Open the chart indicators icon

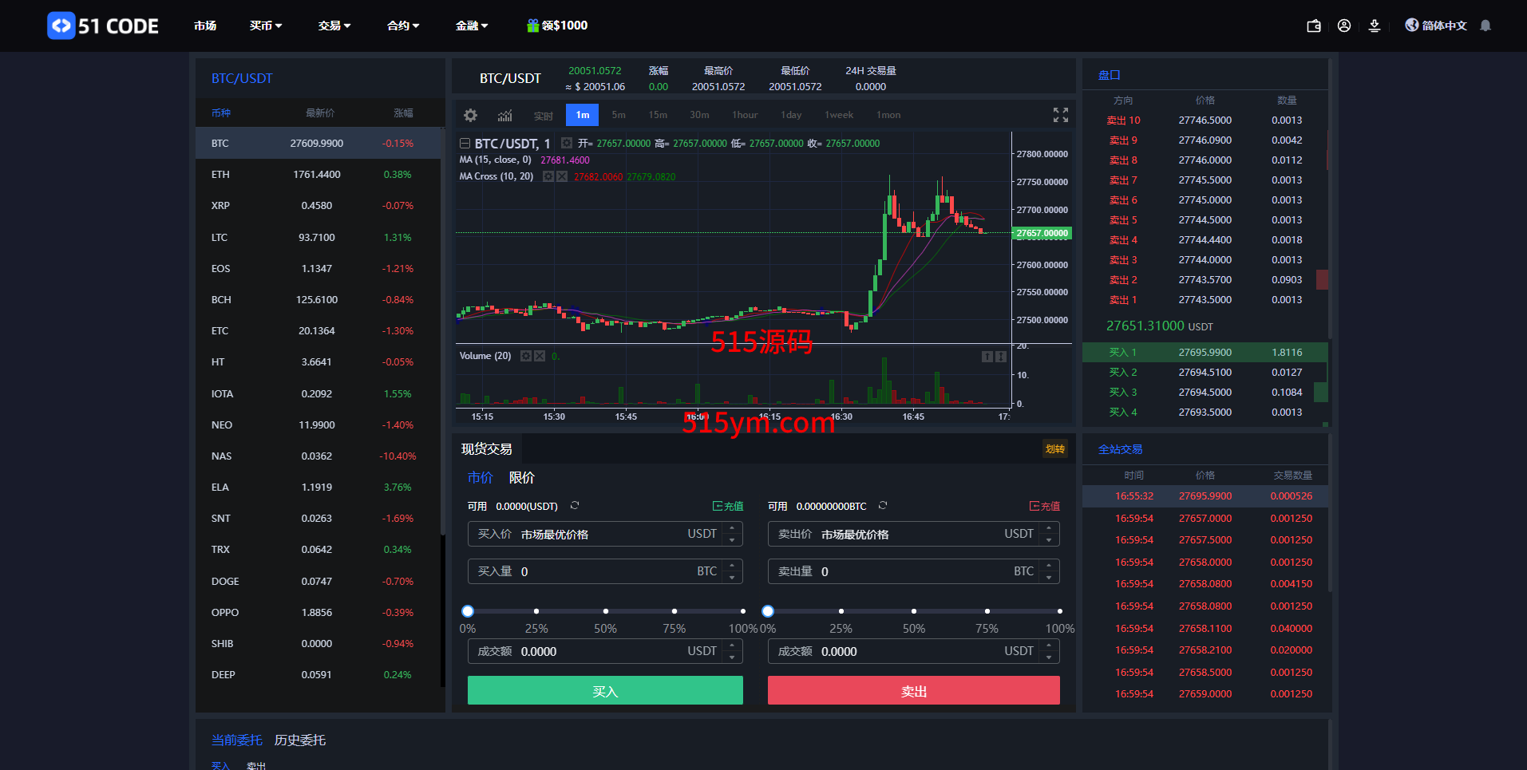click(504, 116)
